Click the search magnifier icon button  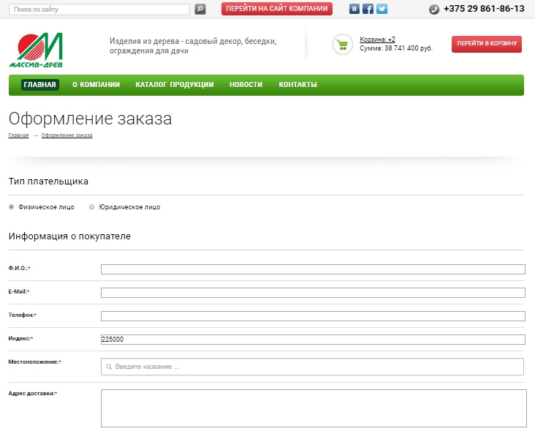click(200, 10)
